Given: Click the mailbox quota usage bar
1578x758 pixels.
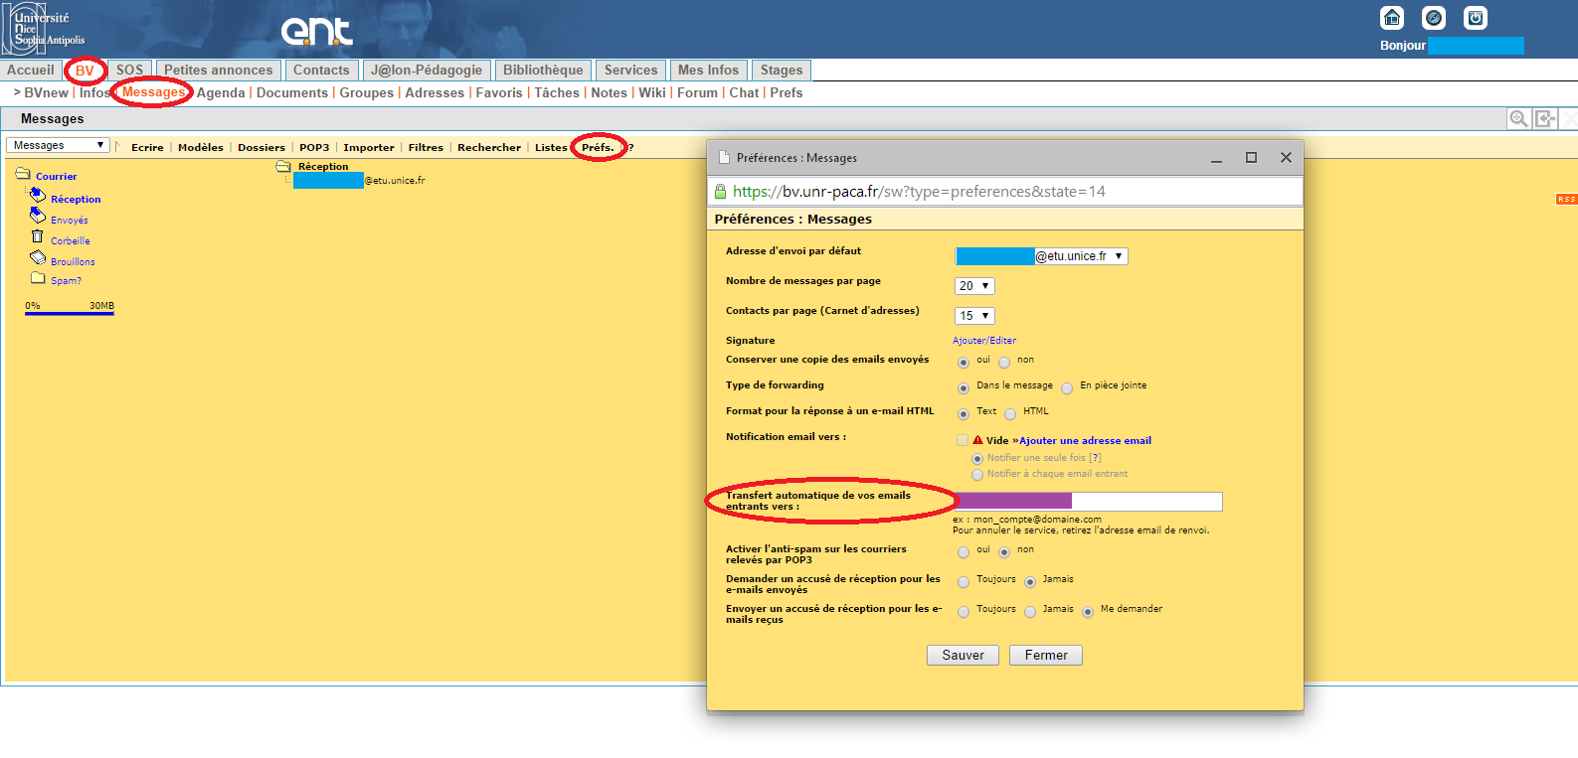Looking at the screenshot, I should [70, 313].
